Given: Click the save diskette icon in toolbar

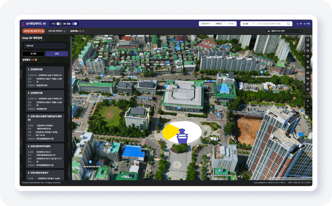Looking at the screenshot, I should tap(308, 89).
